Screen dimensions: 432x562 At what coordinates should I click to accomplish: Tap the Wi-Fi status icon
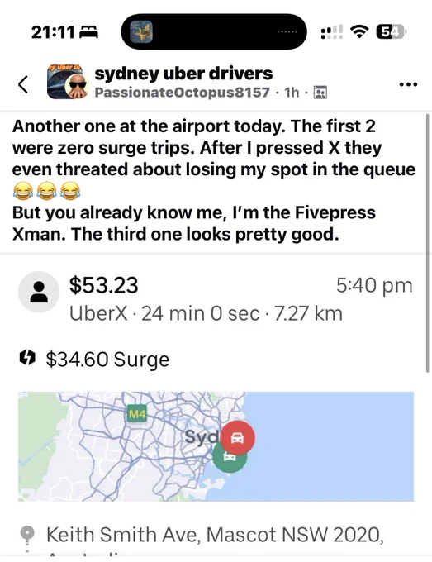359,32
